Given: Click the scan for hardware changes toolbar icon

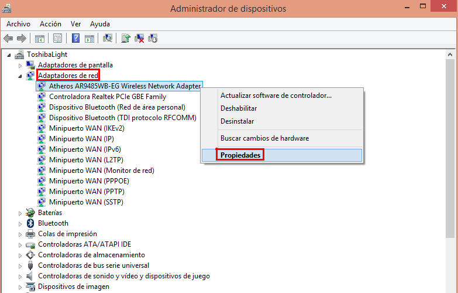Looking at the screenshot, I should (108, 39).
